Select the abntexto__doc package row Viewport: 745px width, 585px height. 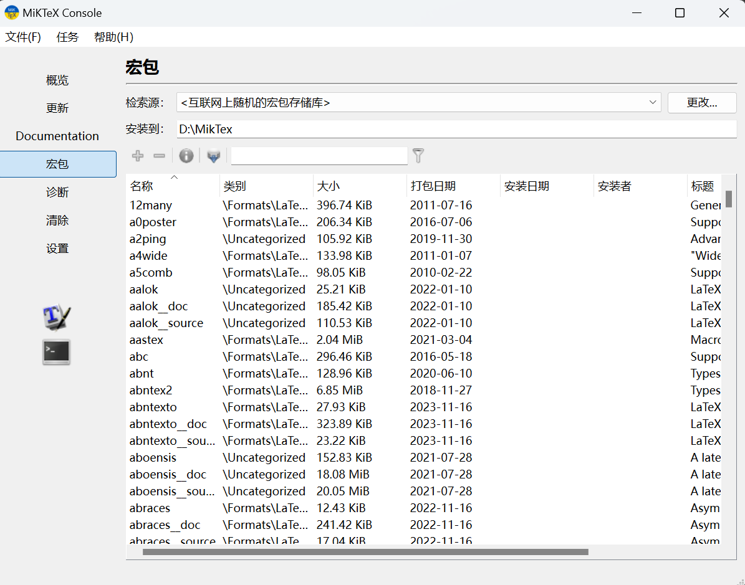point(424,424)
